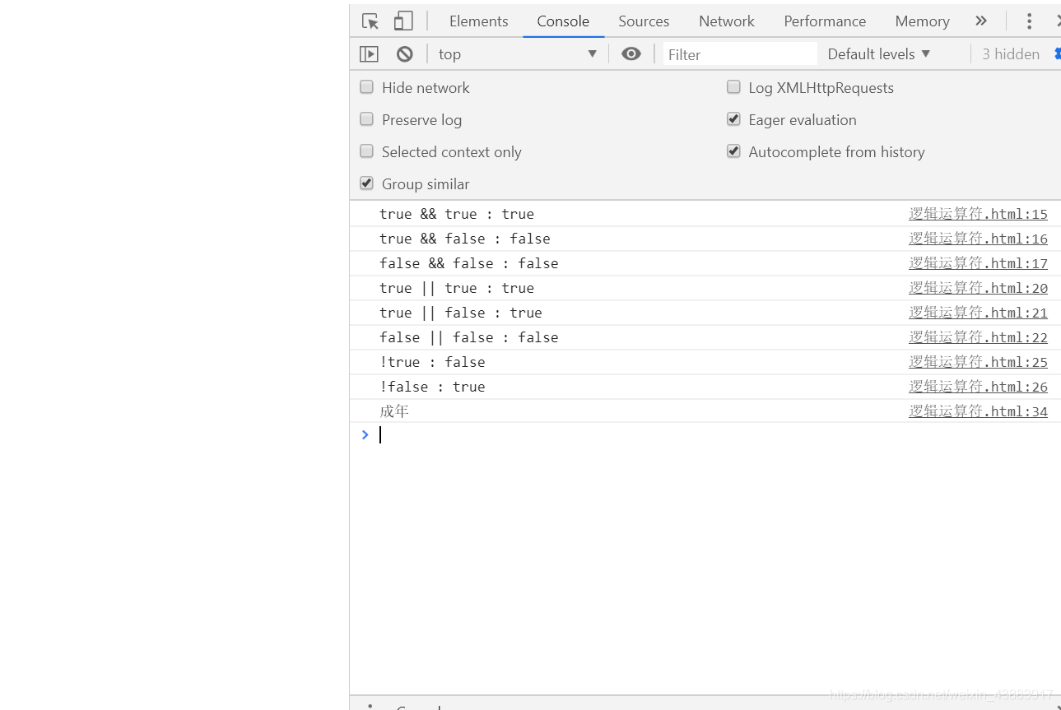Select log text 'false && false : false'
This screenshot has width=1061, height=710.
(469, 263)
